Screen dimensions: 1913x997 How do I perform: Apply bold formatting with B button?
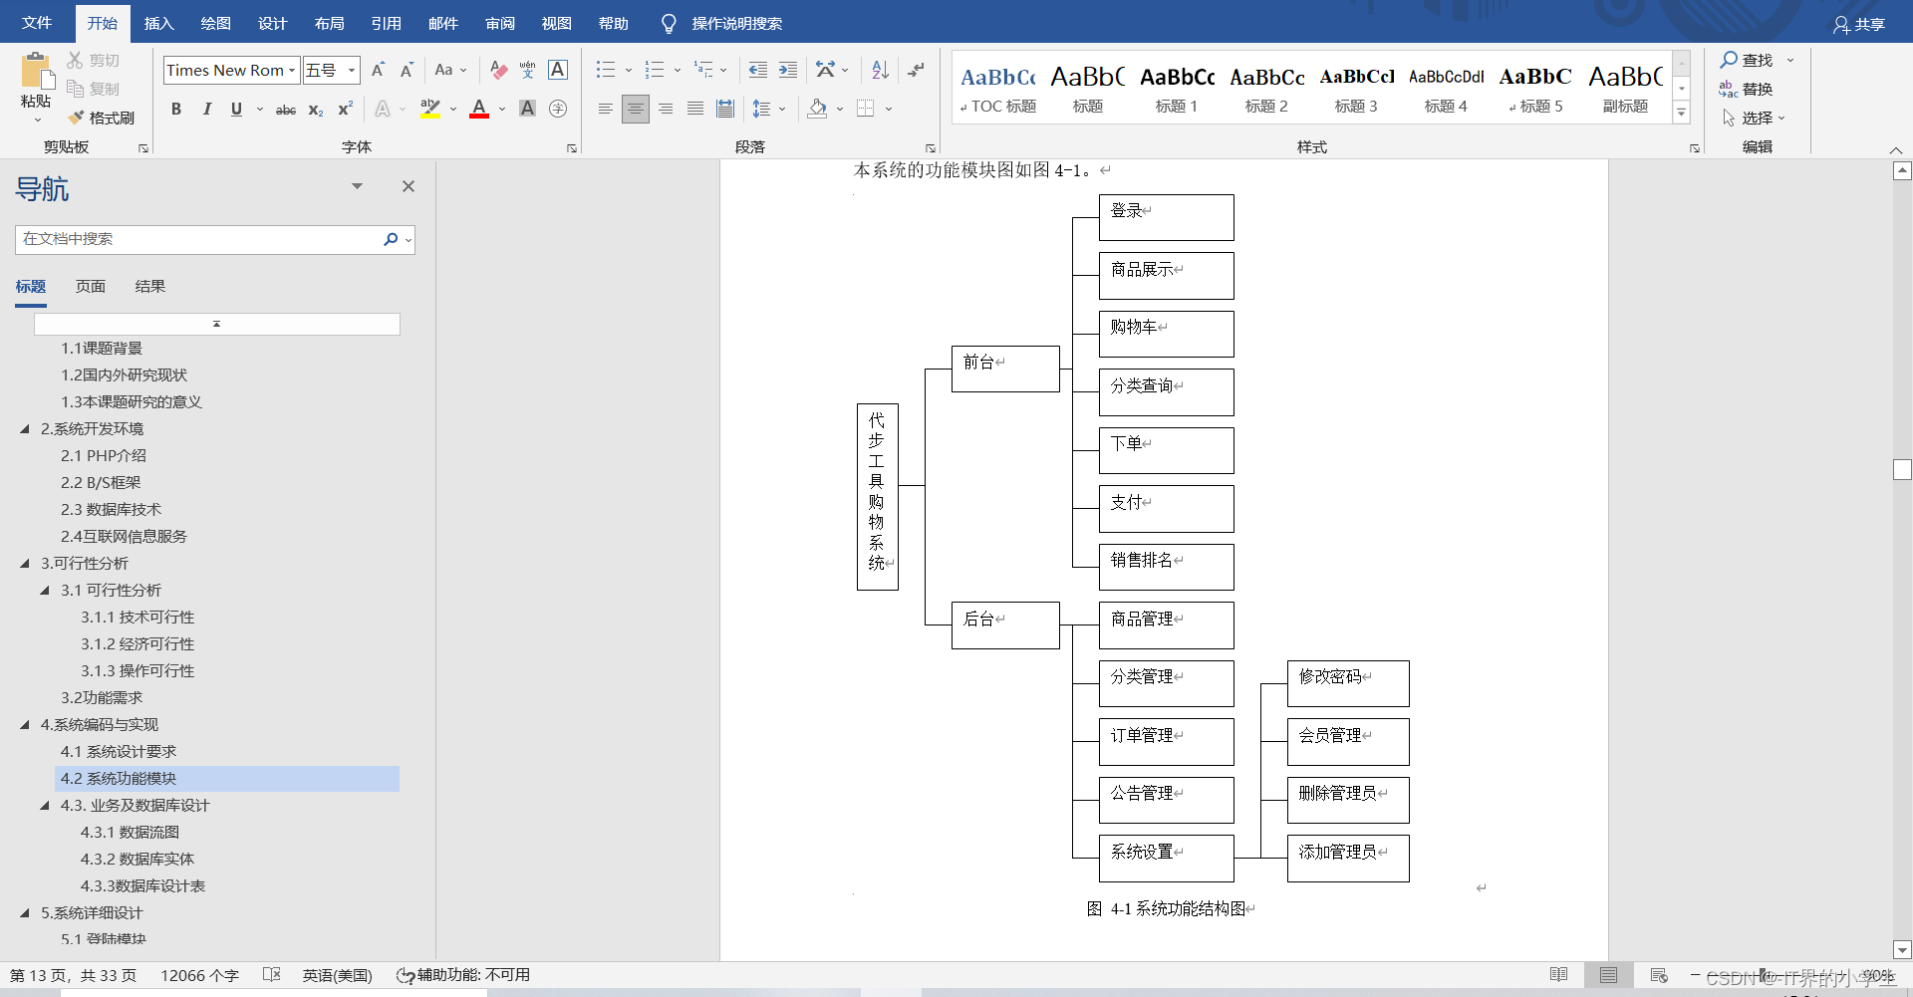(x=176, y=109)
